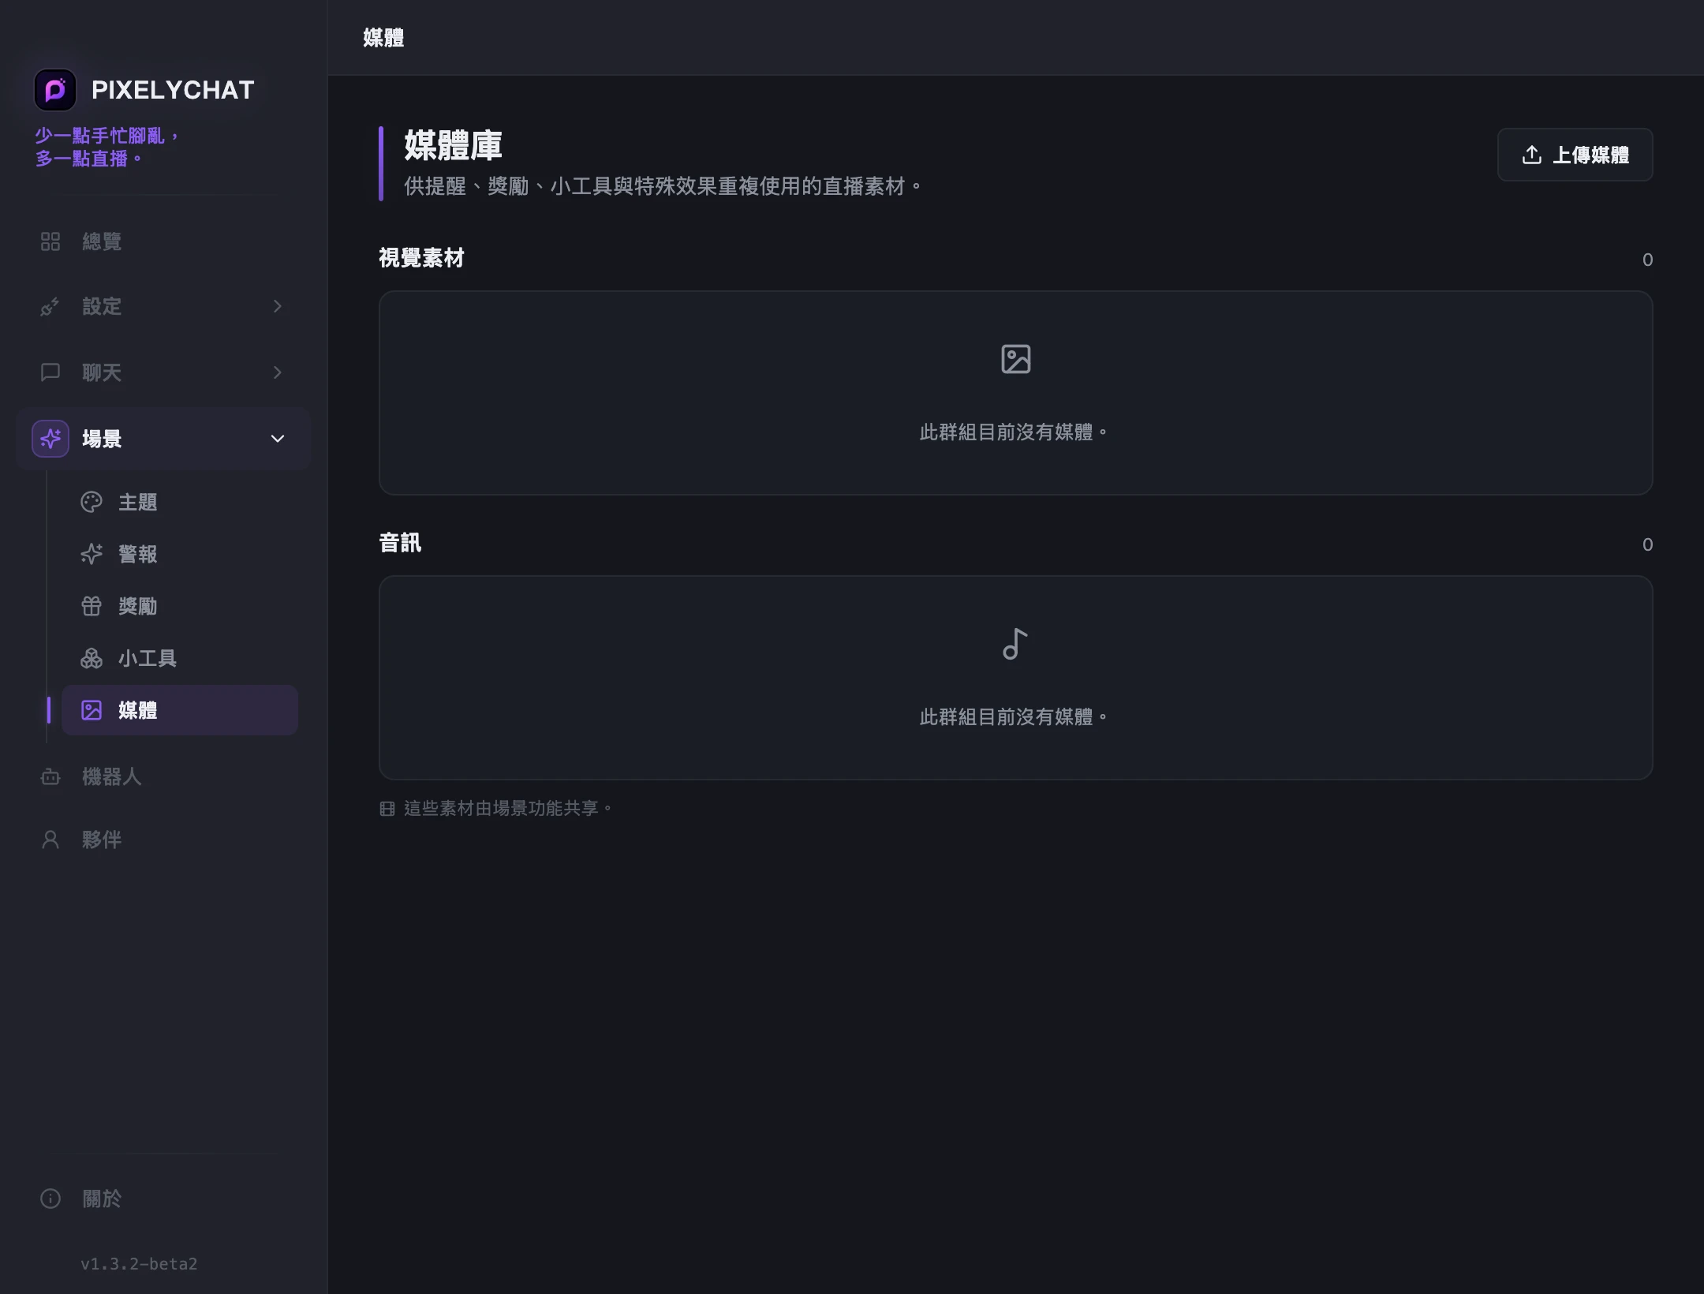Click the upload arrow icon on 上傳媒體
Image resolution: width=1704 pixels, height=1294 pixels.
click(1532, 155)
